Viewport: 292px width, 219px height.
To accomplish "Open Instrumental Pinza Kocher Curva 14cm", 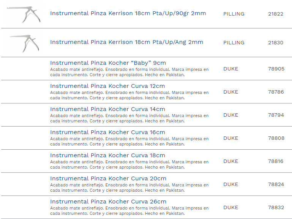I will click(107, 109).
